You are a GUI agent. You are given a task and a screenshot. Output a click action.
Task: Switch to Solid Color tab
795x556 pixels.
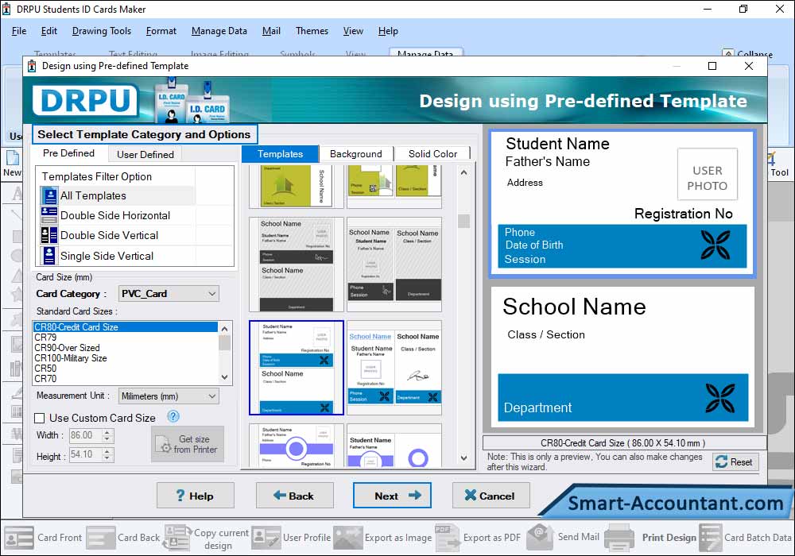tap(432, 154)
